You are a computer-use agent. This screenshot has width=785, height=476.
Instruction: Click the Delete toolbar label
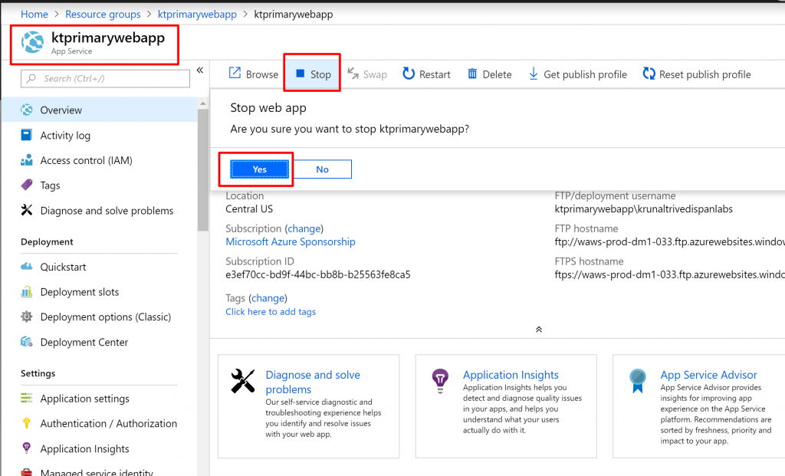pos(497,74)
